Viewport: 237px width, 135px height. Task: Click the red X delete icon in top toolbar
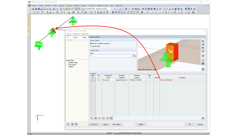click(x=173, y=9)
